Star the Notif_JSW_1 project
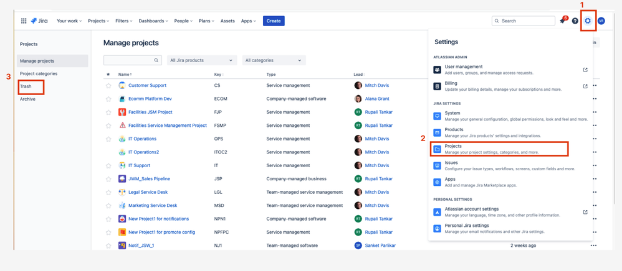Screen dimensions: 622x271 click(108, 246)
